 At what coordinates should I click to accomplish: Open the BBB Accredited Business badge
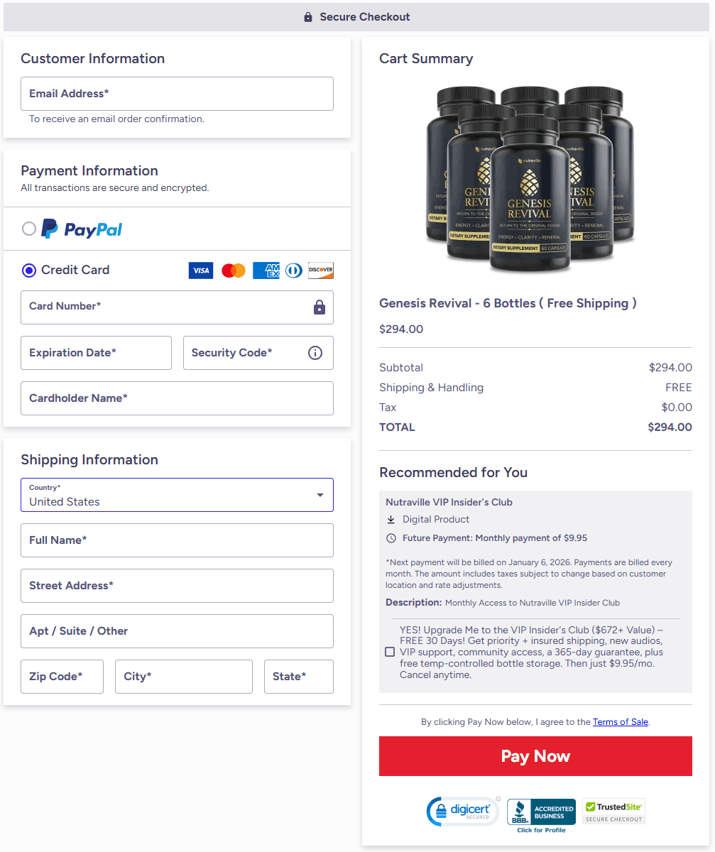point(541,816)
